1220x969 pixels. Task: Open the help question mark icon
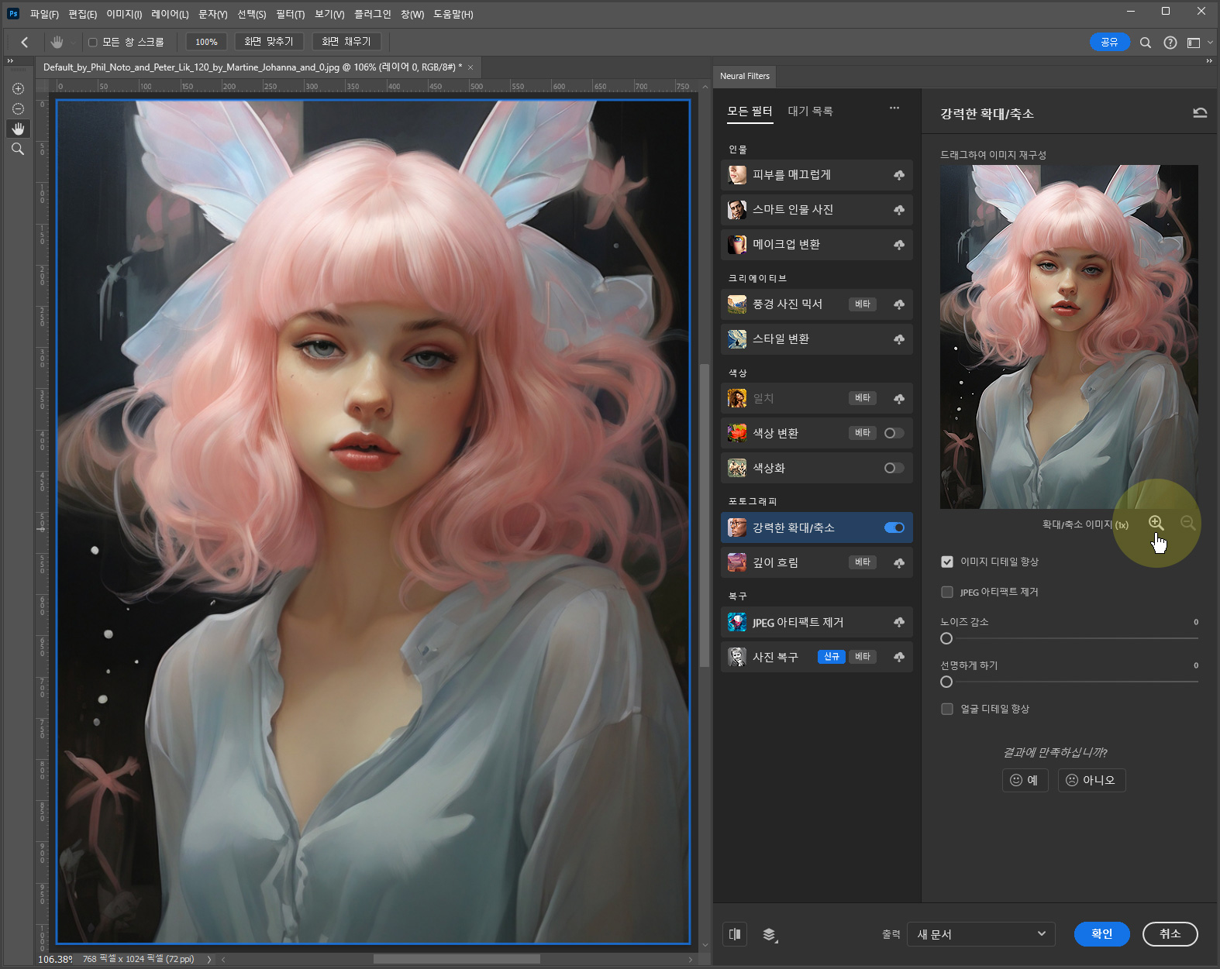point(1170,43)
